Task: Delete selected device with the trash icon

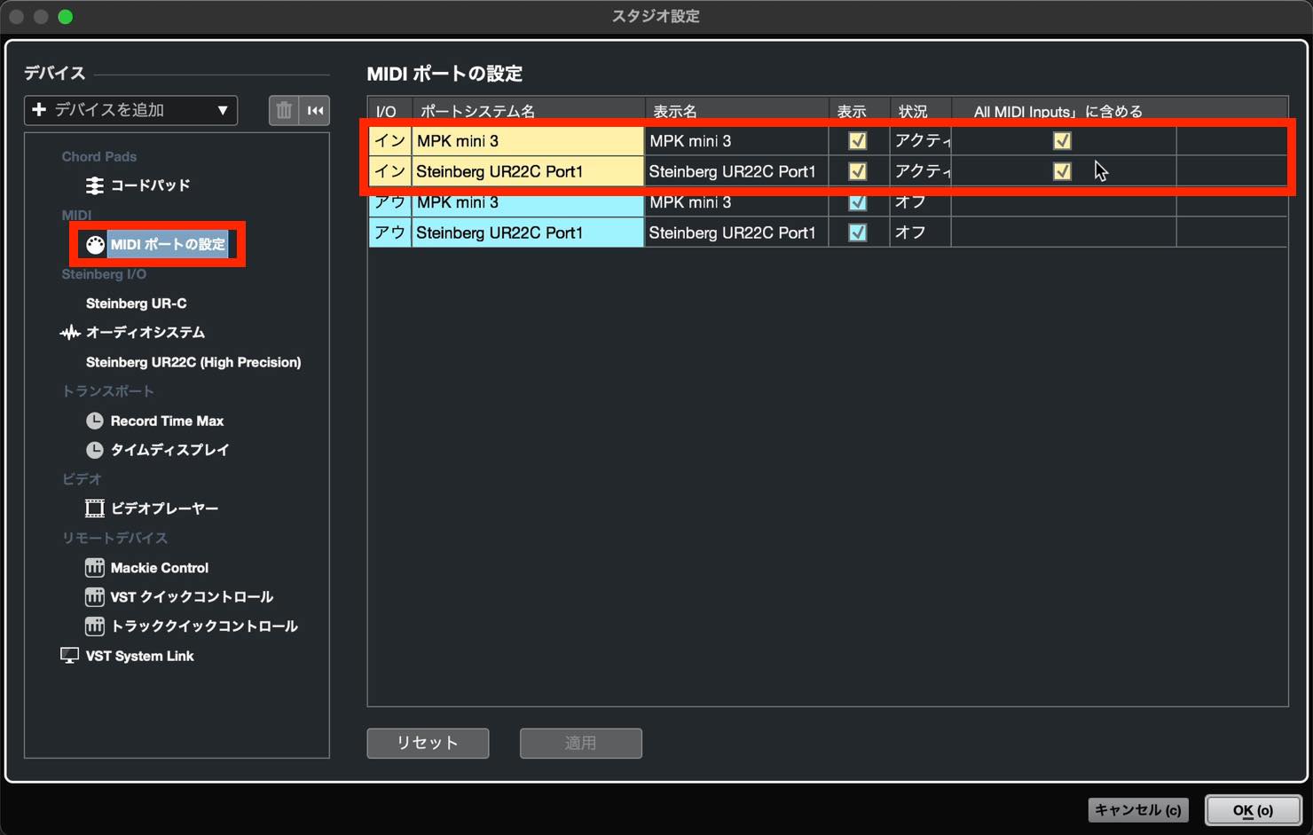Action: [284, 110]
